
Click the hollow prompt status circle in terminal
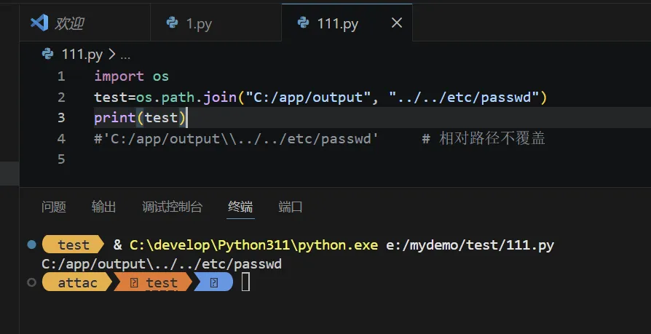click(31, 282)
